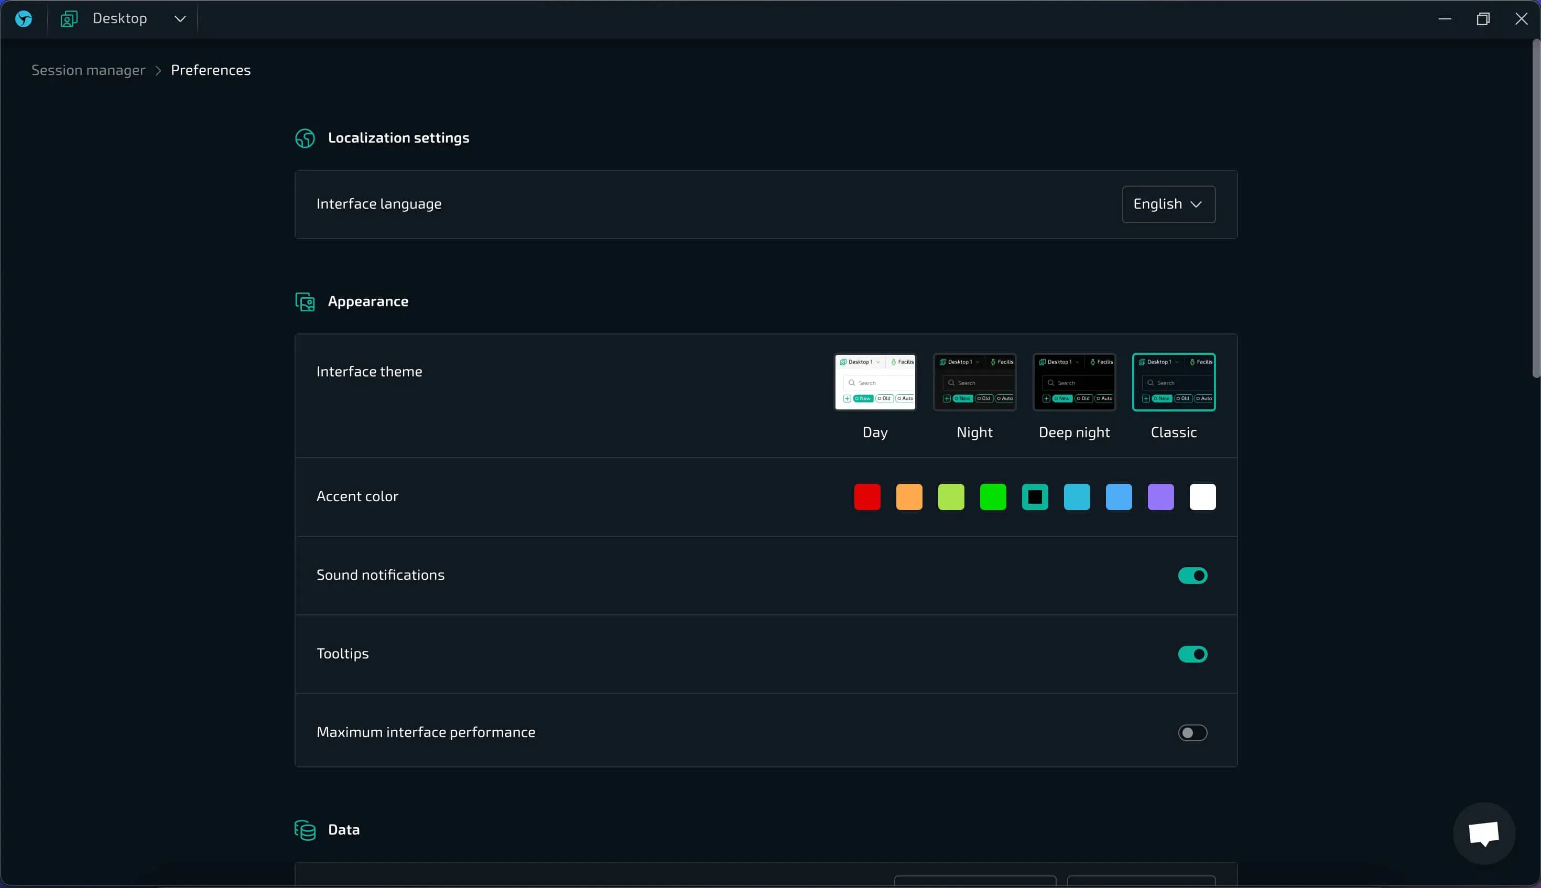Viewport: 1541px width, 888px height.
Task: Select the Day interface theme
Action: 874,382
